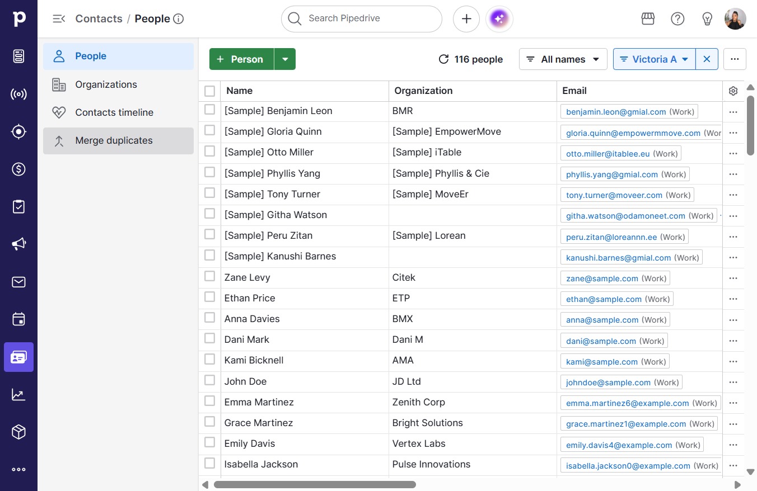757x491 pixels.
Task: Toggle the select all checkbox
Action: click(209, 91)
